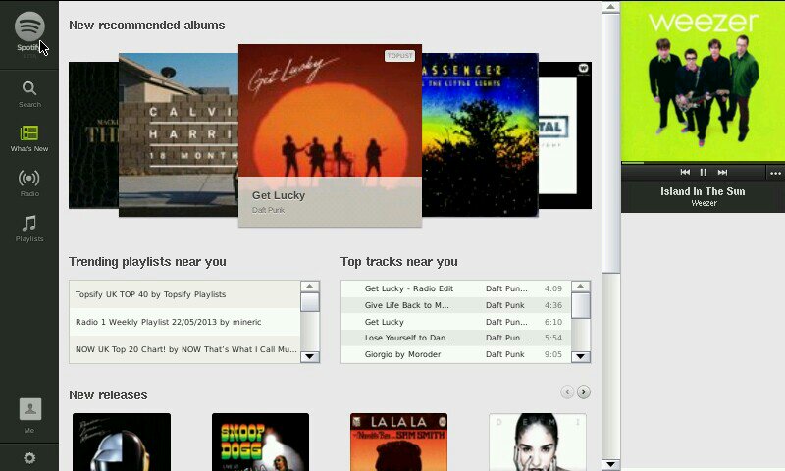Pause Island In The Sun
The width and height of the screenshot is (785, 471).
pos(704,172)
